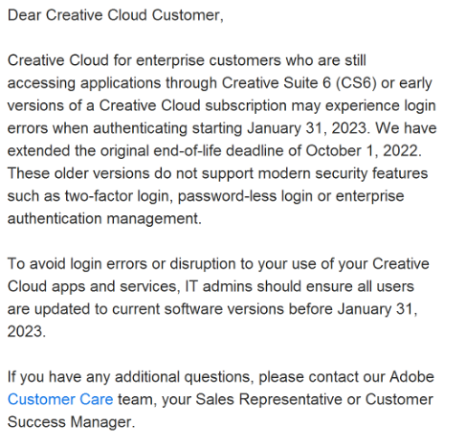Click the words 'Cloud apps and services'
Image resolution: width=466 pixels, height=447 pixels.
pyautogui.click(x=92, y=286)
